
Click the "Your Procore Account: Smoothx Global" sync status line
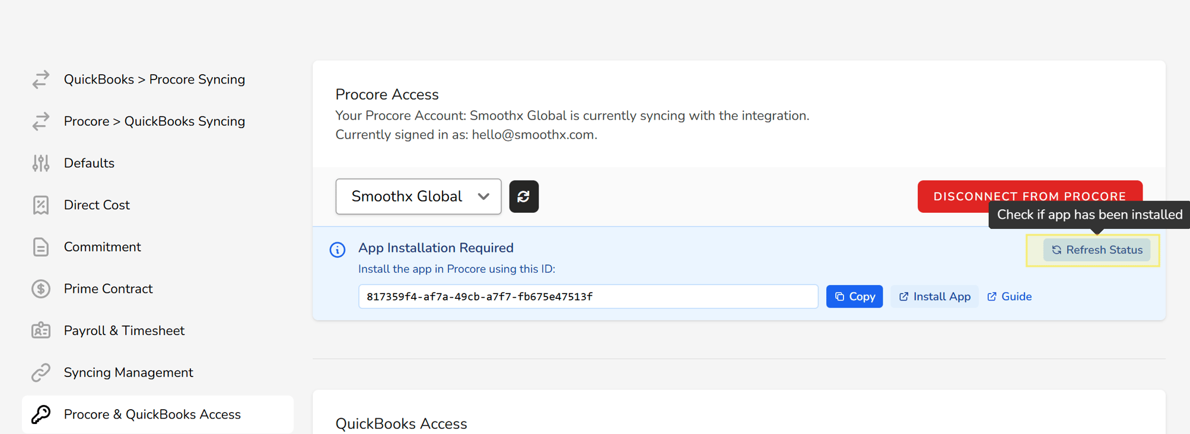coord(572,116)
